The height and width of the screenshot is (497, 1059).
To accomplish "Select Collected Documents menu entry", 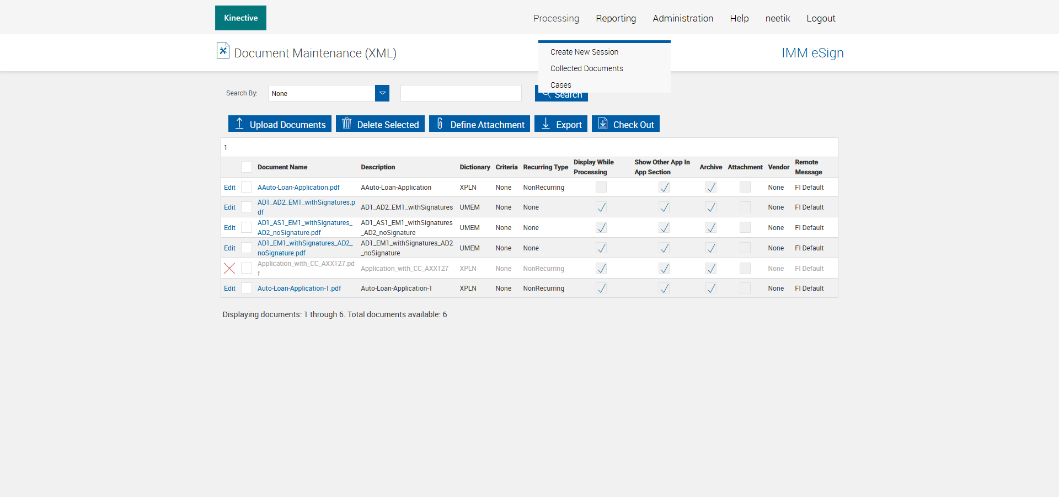I will pyautogui.click(x=586, y=68).
